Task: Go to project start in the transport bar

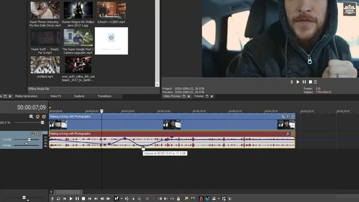Action: [90, 199]
